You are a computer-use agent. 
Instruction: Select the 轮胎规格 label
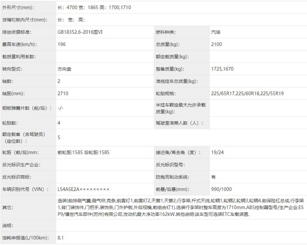166,93
